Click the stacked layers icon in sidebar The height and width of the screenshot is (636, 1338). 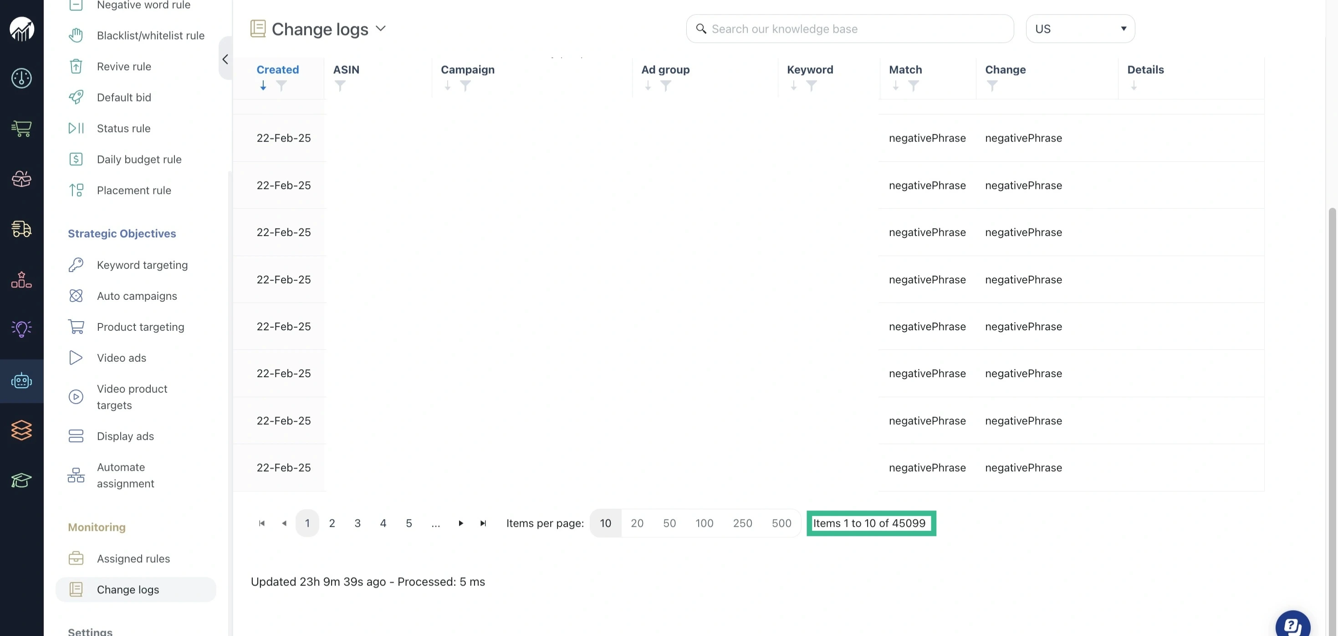pos(21,429)
